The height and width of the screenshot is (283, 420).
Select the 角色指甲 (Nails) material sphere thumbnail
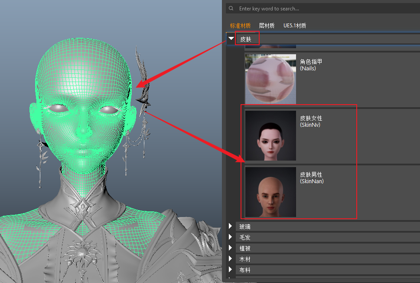click(270, 79)
